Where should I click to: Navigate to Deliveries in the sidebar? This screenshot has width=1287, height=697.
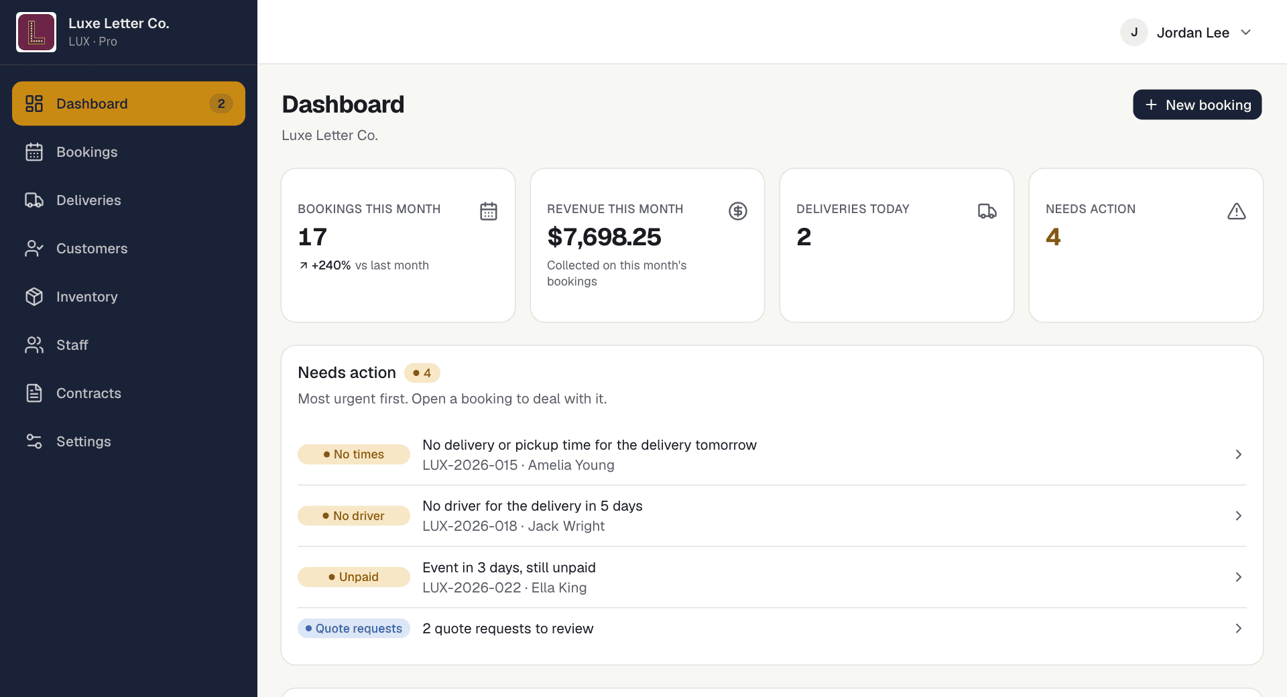tap(129, 200)
